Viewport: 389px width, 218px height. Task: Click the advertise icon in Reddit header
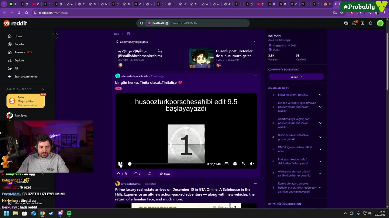click(x=346, y=23)
